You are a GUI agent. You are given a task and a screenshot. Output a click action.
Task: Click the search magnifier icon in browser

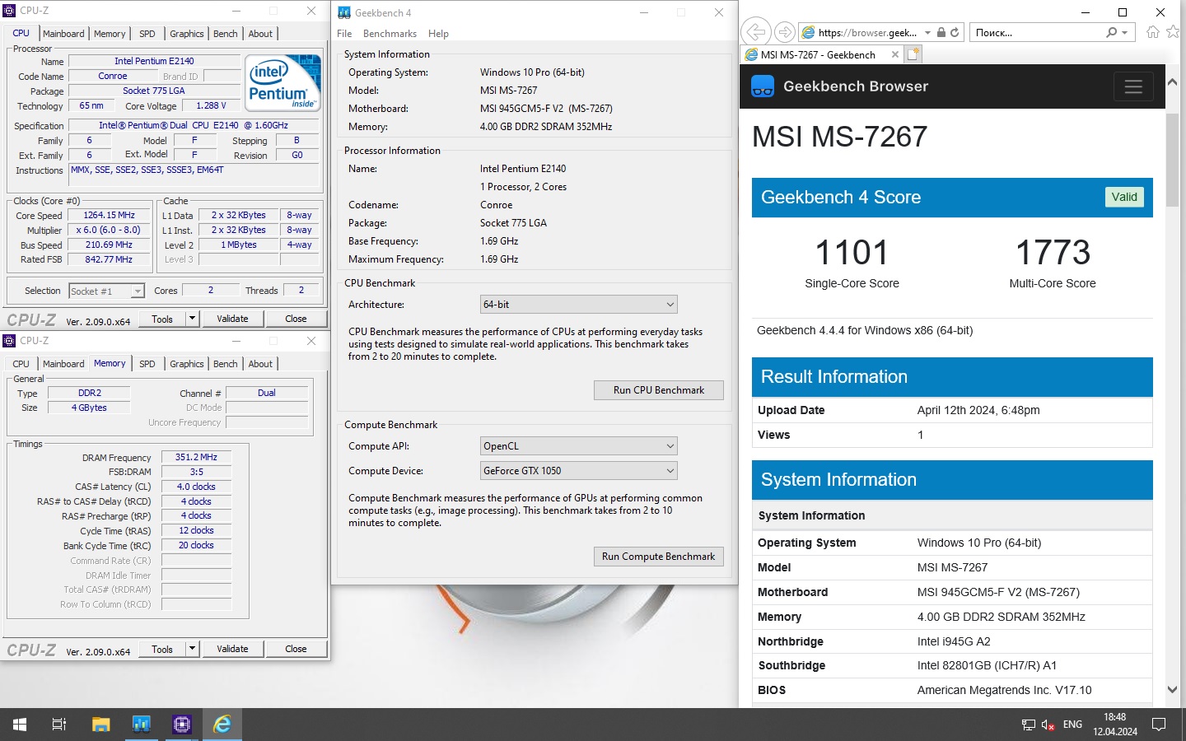pyautogui.click(x=1112, y=32)
